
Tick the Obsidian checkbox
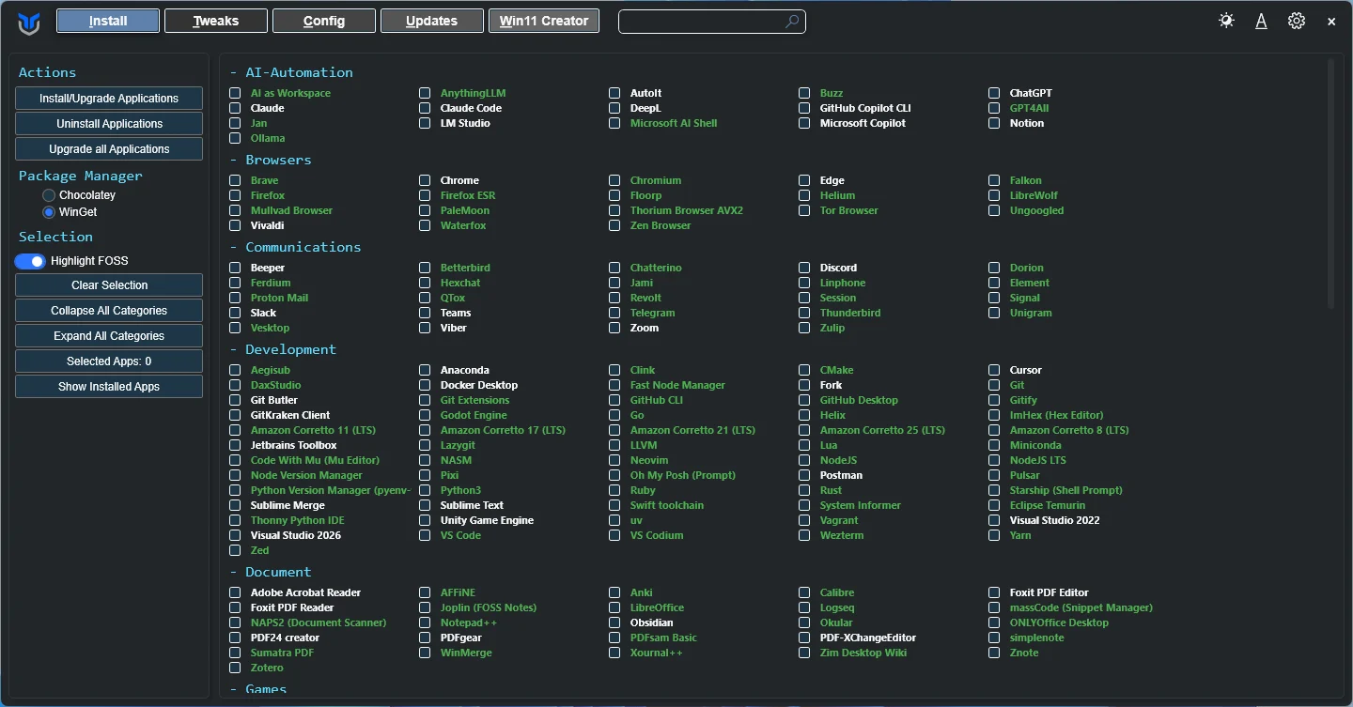(x=614, y=622)
